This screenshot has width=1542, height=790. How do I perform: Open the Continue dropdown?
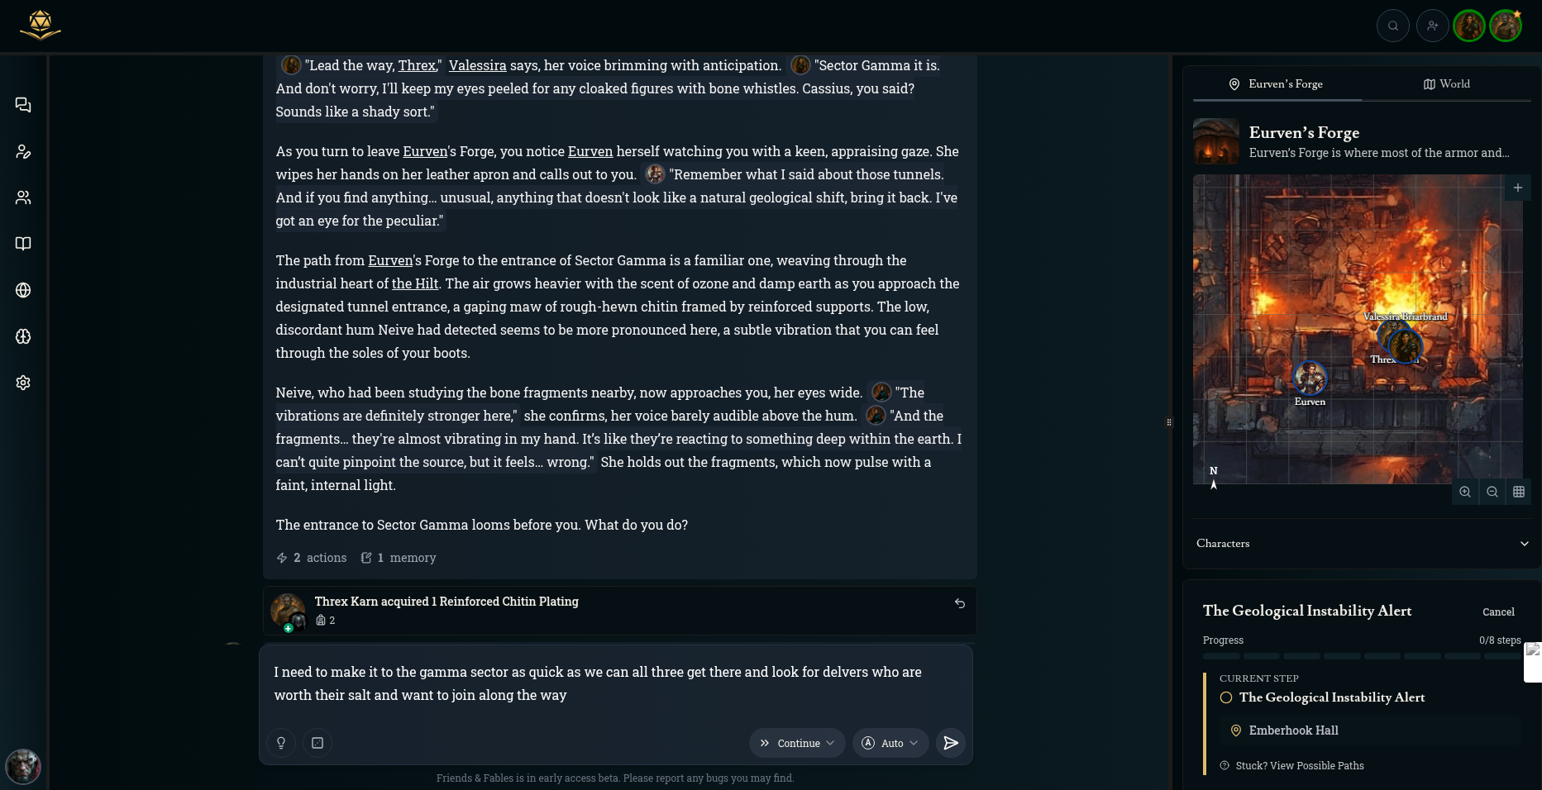coord(797,743)
